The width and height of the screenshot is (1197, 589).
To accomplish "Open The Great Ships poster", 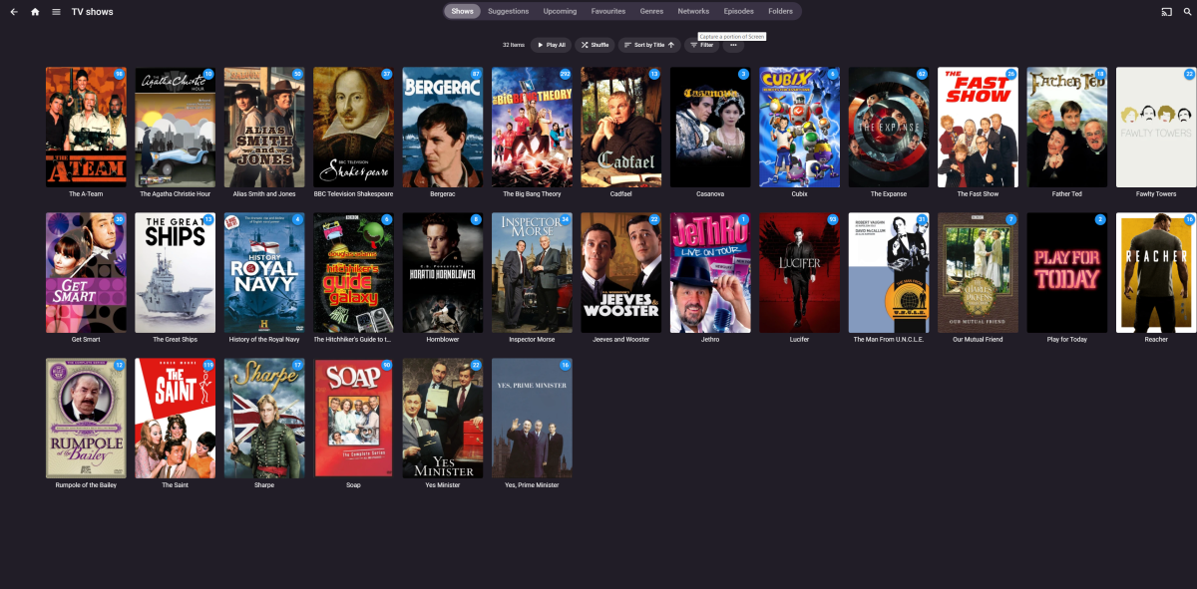I will (x=175, y=272).
